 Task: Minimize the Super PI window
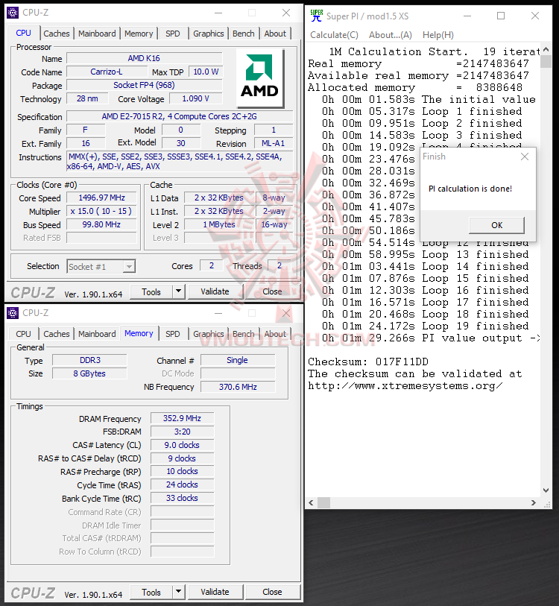(467, 16)
